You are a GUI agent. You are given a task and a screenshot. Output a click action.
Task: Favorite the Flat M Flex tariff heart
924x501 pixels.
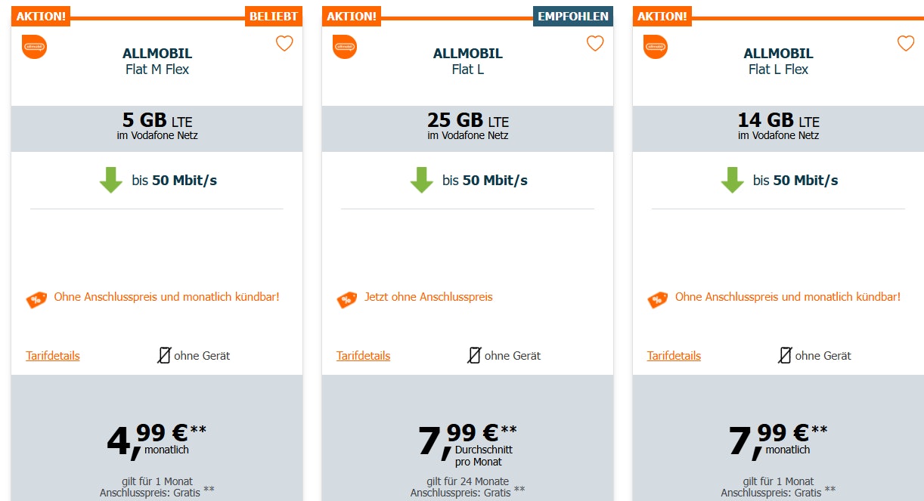[284, 44]
